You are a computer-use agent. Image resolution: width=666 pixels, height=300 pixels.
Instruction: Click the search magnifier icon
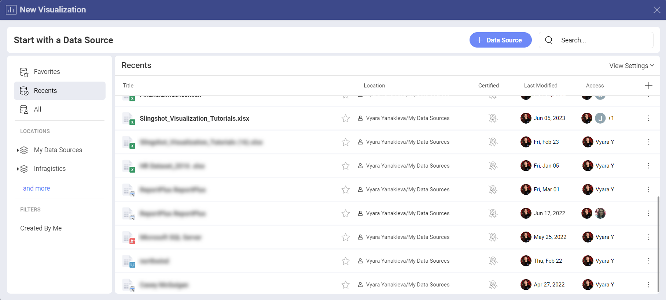(549, 40)
